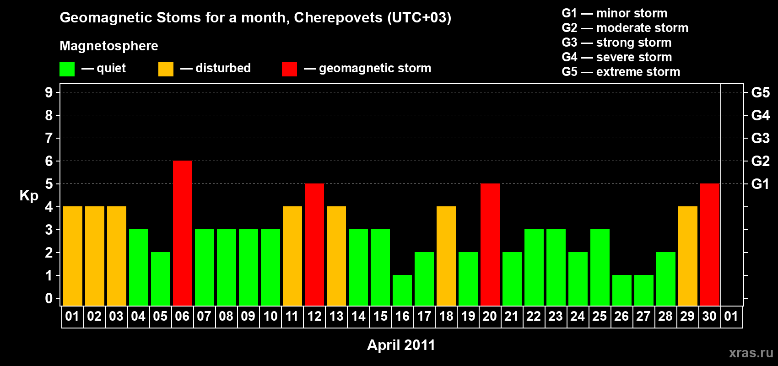Click 'G2 — moderate storm' legend line
778x366 pixels.
pos(625,28)
